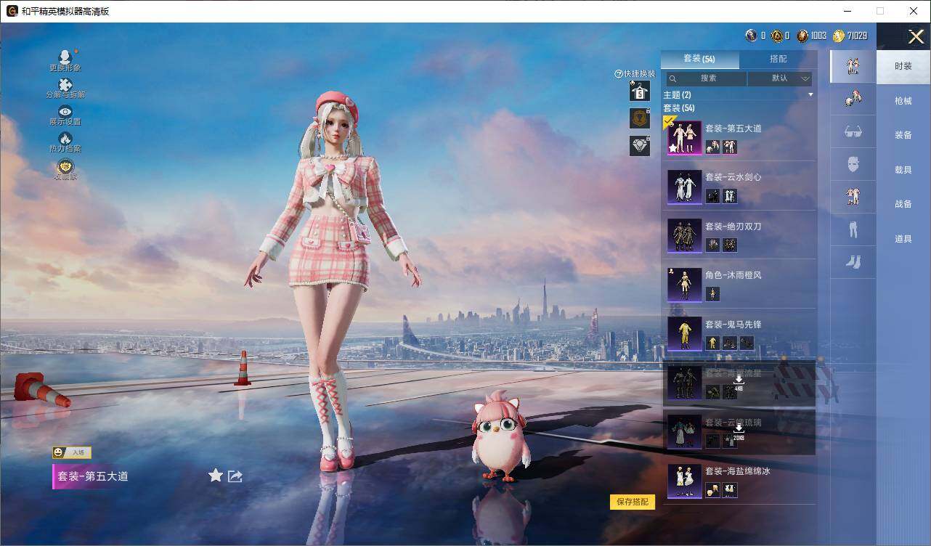This screenshot has height=546, width=931.
Task: Open the 枪械 side tab
Action: click(903, 101)
